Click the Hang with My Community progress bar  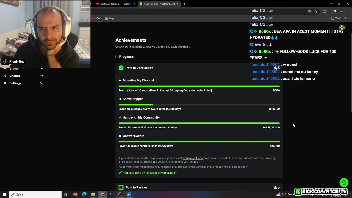pyautogui.click(x=199, y=123)
